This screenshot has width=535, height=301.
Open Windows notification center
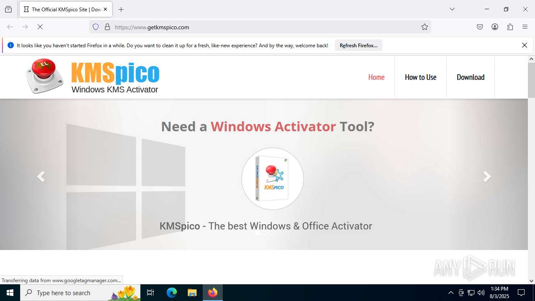tap(521, 293)
